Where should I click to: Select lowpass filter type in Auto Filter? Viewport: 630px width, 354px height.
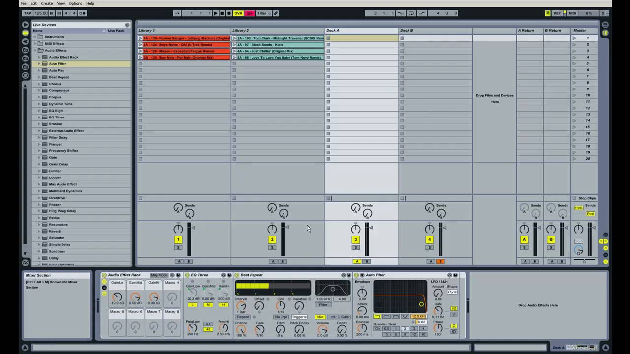[377, 316]
